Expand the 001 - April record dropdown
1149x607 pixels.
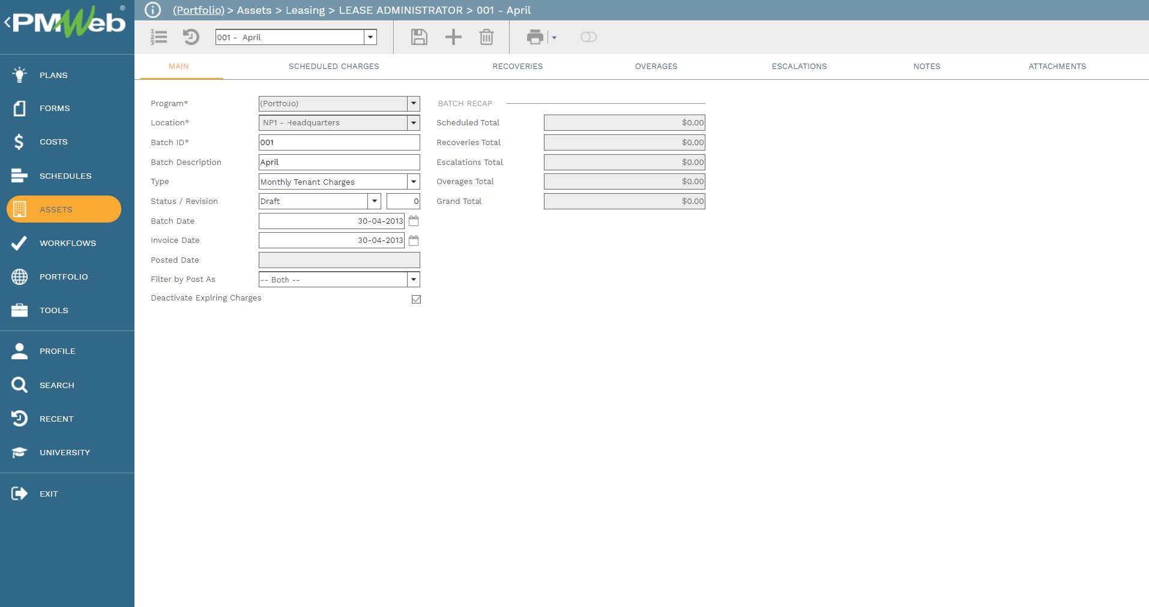pyautogui.click(x=370, y=37)
